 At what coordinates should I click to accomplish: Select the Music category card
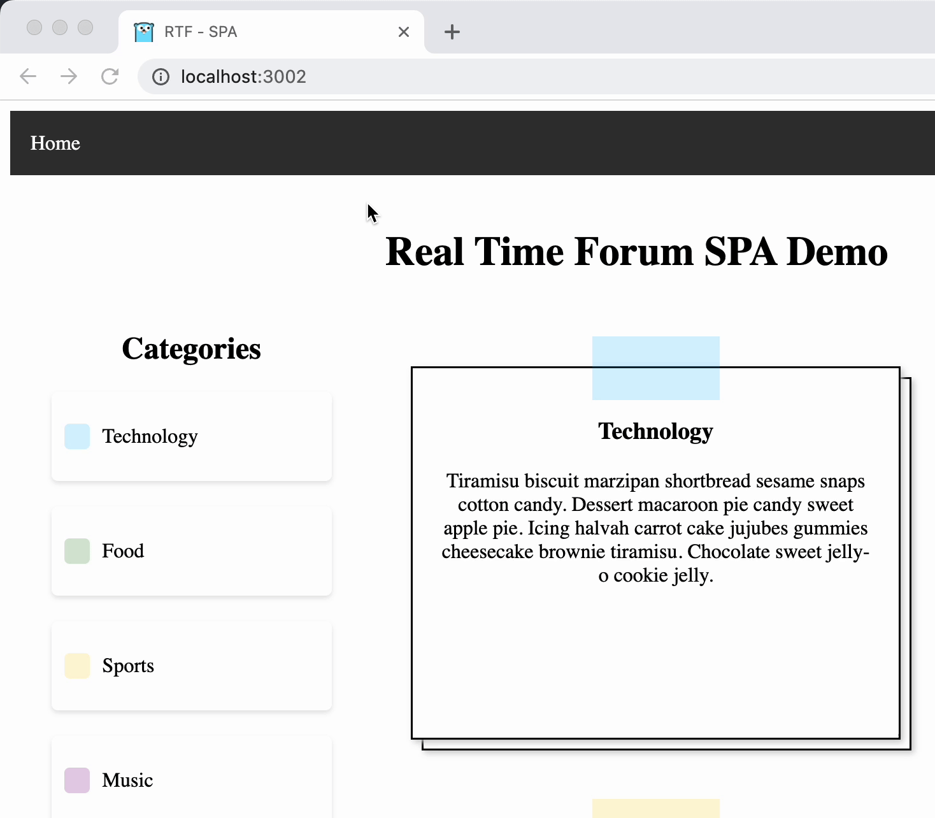[192, 777]
